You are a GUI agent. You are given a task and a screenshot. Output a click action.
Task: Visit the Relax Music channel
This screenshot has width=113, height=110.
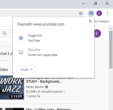click(35, 87)
